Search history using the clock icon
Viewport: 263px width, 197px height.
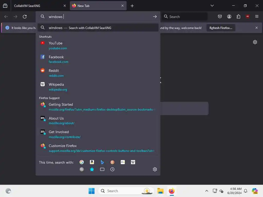tap(112, 169)
